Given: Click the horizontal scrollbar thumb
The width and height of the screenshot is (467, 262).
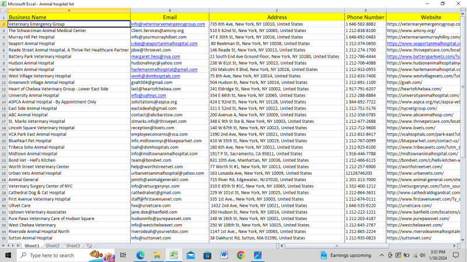Looking at the screenshot, I should 337,246.
